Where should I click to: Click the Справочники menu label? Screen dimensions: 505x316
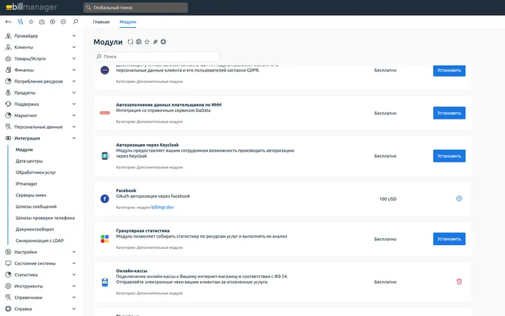point(28,298)
